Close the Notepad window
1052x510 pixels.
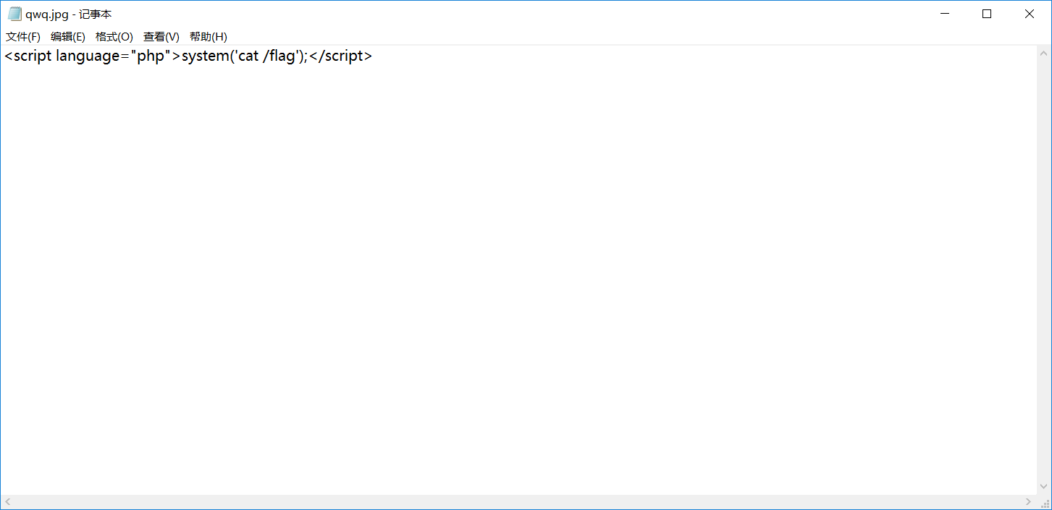1029,14
